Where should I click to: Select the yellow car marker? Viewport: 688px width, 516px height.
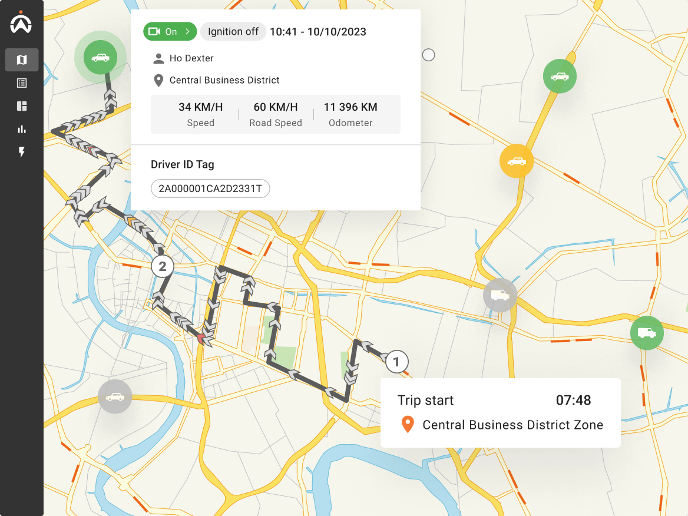point(517,161)
